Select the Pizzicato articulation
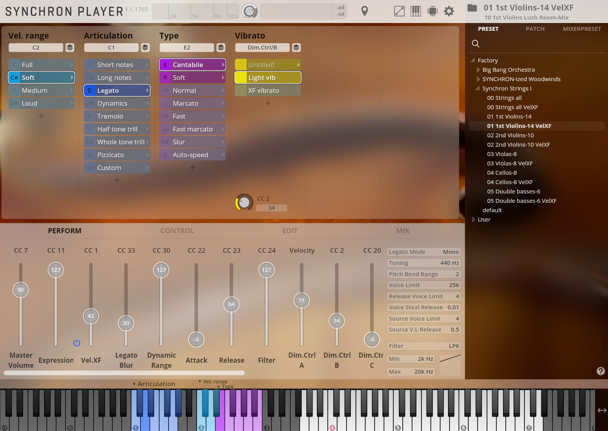 point(117,155)
